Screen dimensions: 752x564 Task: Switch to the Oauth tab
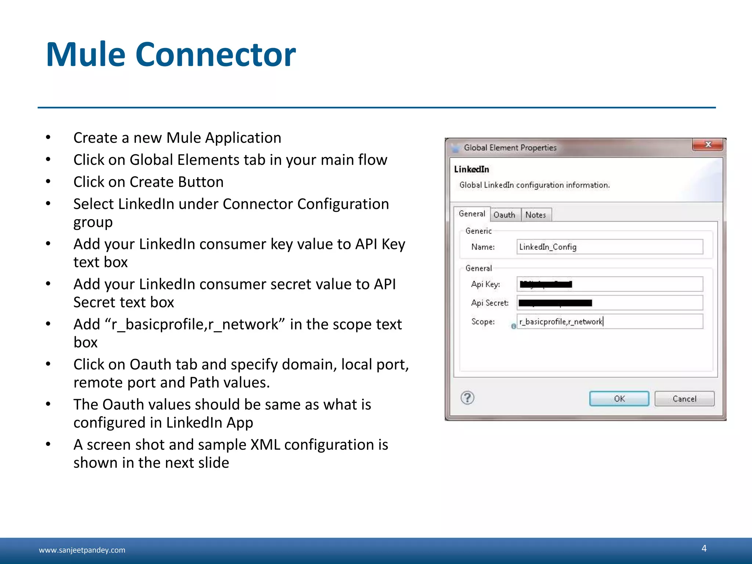pos(505,215)
